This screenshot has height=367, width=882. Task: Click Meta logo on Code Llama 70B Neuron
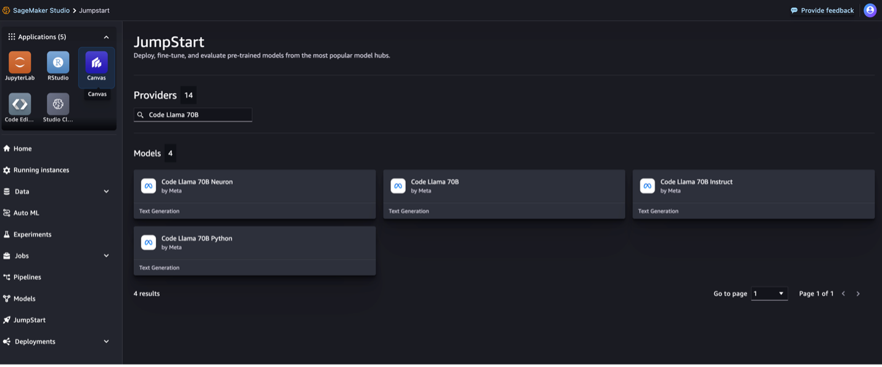(x=149, y=186)
